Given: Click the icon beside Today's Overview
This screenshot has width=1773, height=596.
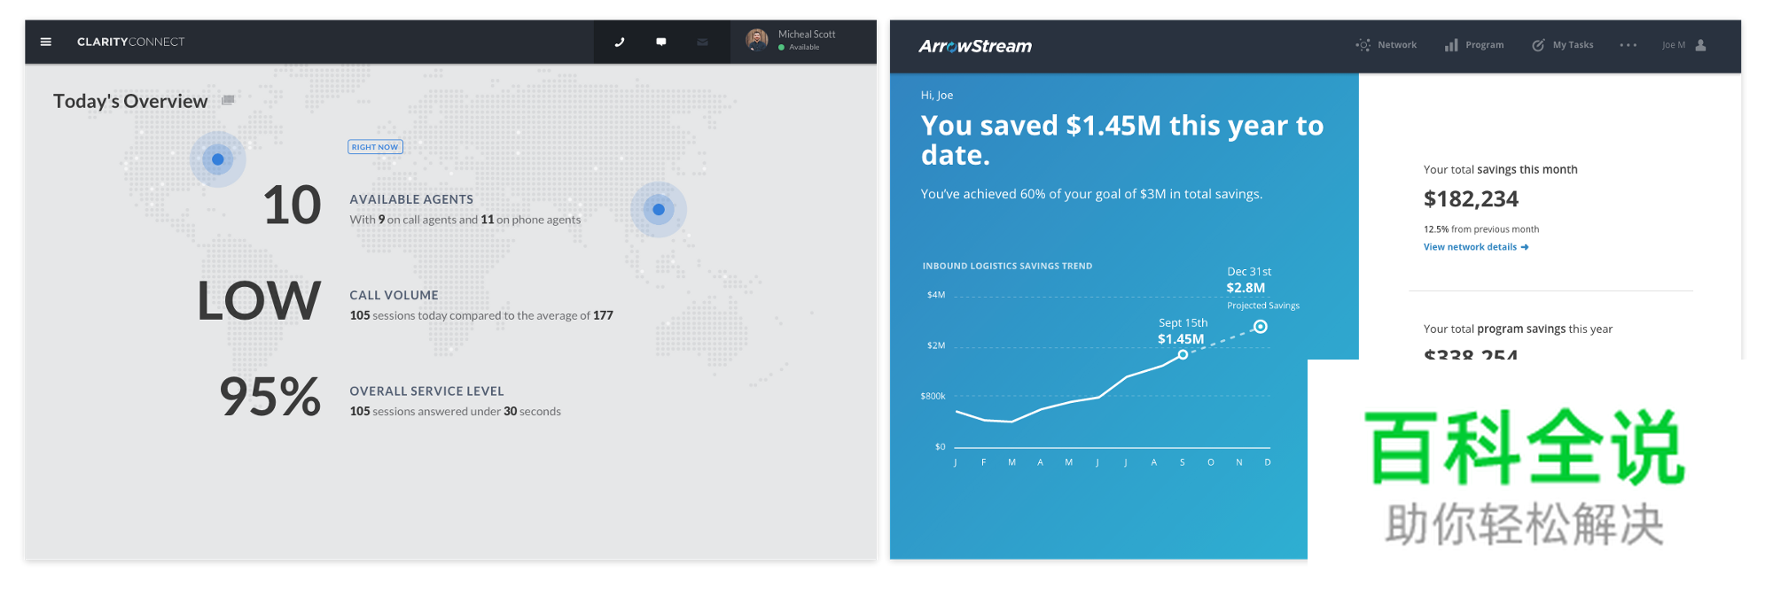Looking at the screenshot, I should point(228,100).
